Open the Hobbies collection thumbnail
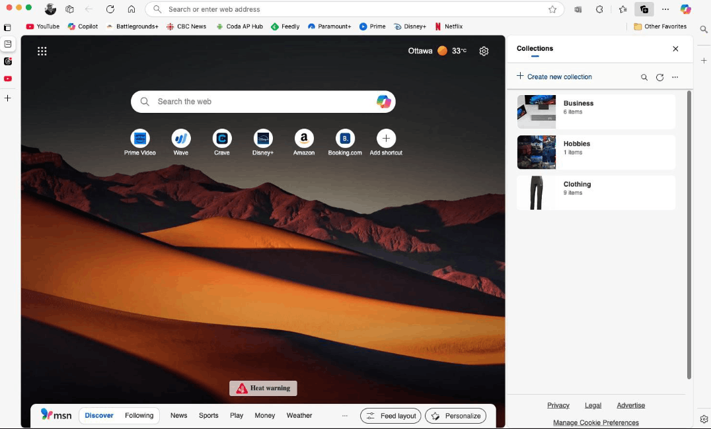This screenshot has width=711, height=429. point(537,152)
